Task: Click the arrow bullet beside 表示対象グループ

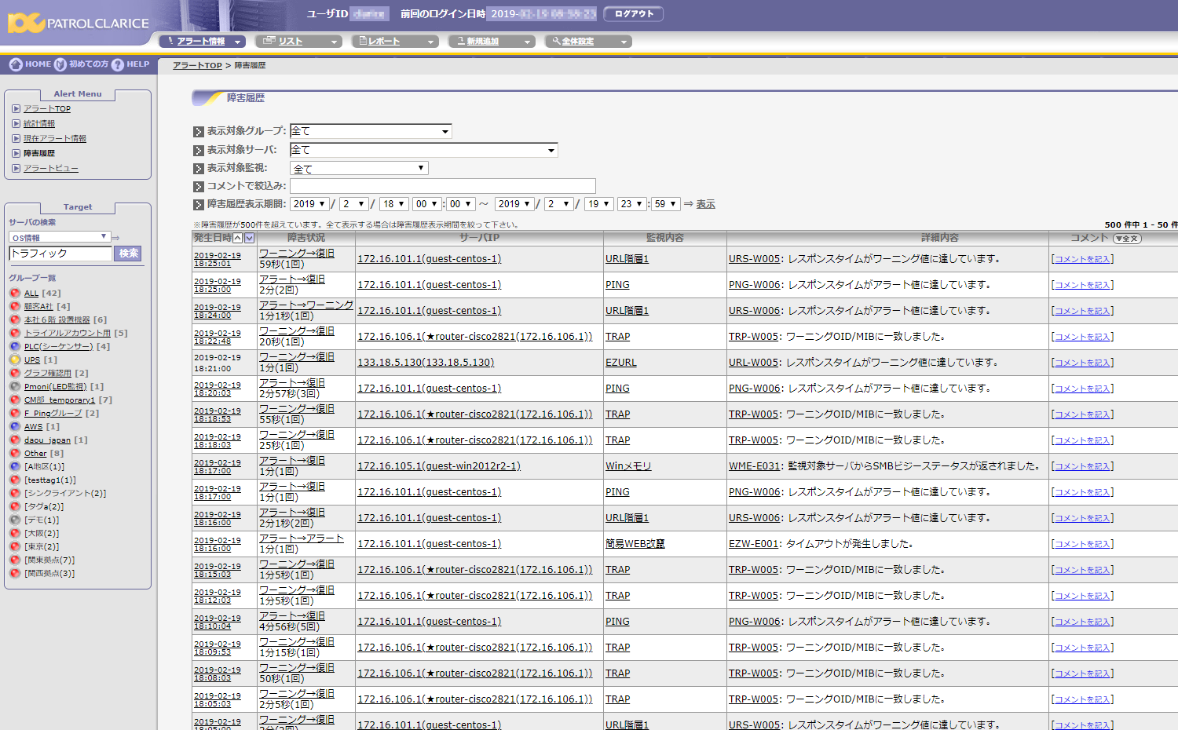Action: point(199,132)
